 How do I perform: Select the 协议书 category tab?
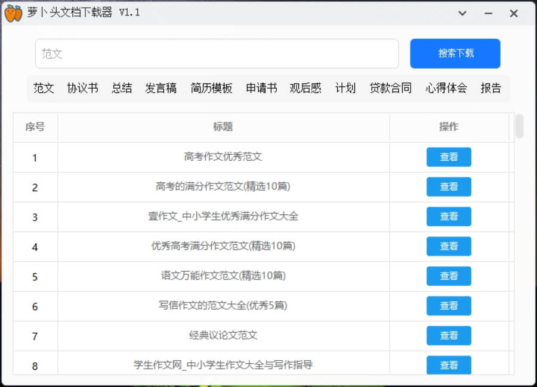(x=82, y=88)
